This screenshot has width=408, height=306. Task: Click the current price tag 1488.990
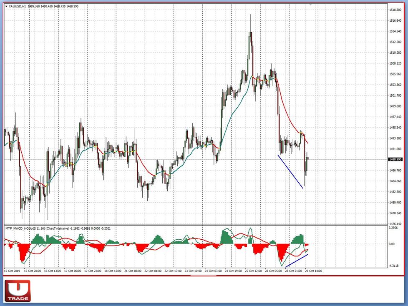coord(395,159)
